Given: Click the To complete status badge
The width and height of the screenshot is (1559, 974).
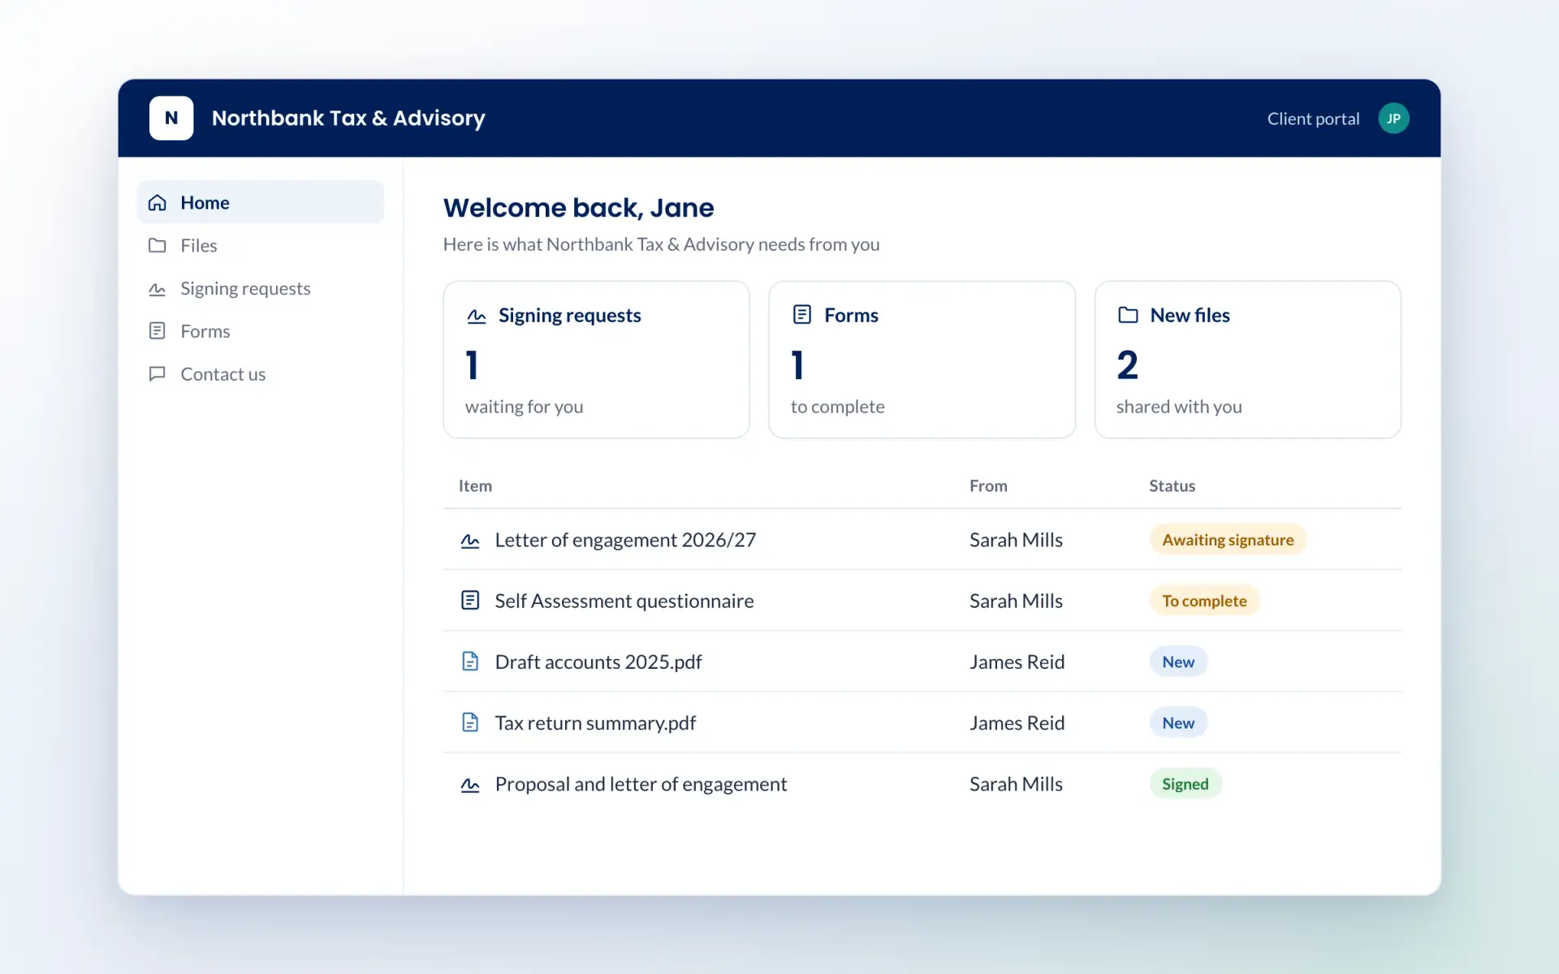Looking at the screenshot, I should coord(1204,601).
